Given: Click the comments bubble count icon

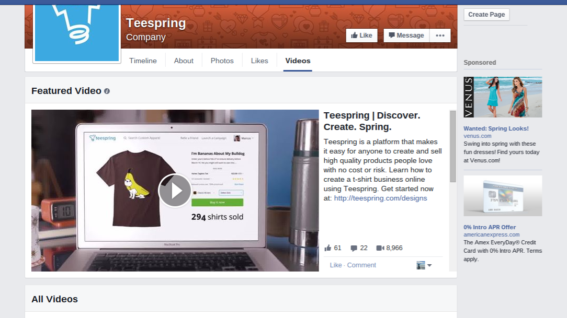Looking at the screenshot, I should [x=354, y=248].
